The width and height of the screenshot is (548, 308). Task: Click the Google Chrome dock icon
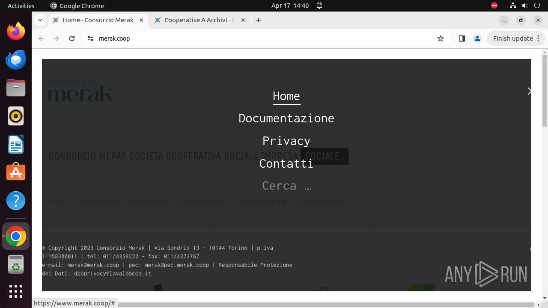[x=16, y=236]
